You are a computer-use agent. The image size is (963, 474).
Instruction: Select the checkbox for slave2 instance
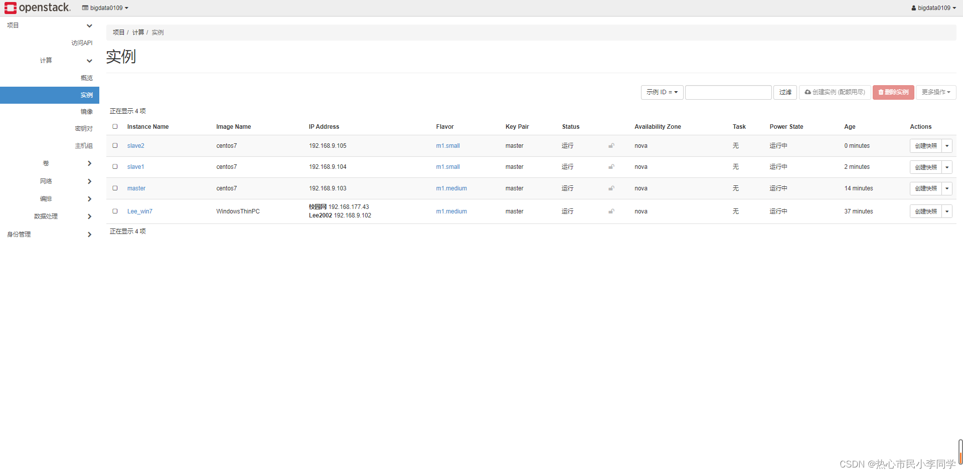coord(115,145)
